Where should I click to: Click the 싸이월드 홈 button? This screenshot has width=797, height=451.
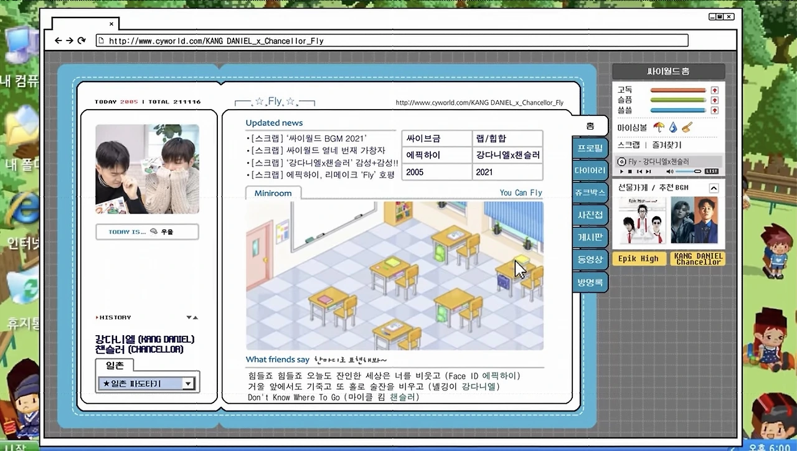(669, 72)
